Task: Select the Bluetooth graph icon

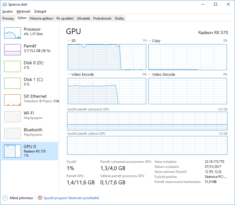Action: (13, 134)
